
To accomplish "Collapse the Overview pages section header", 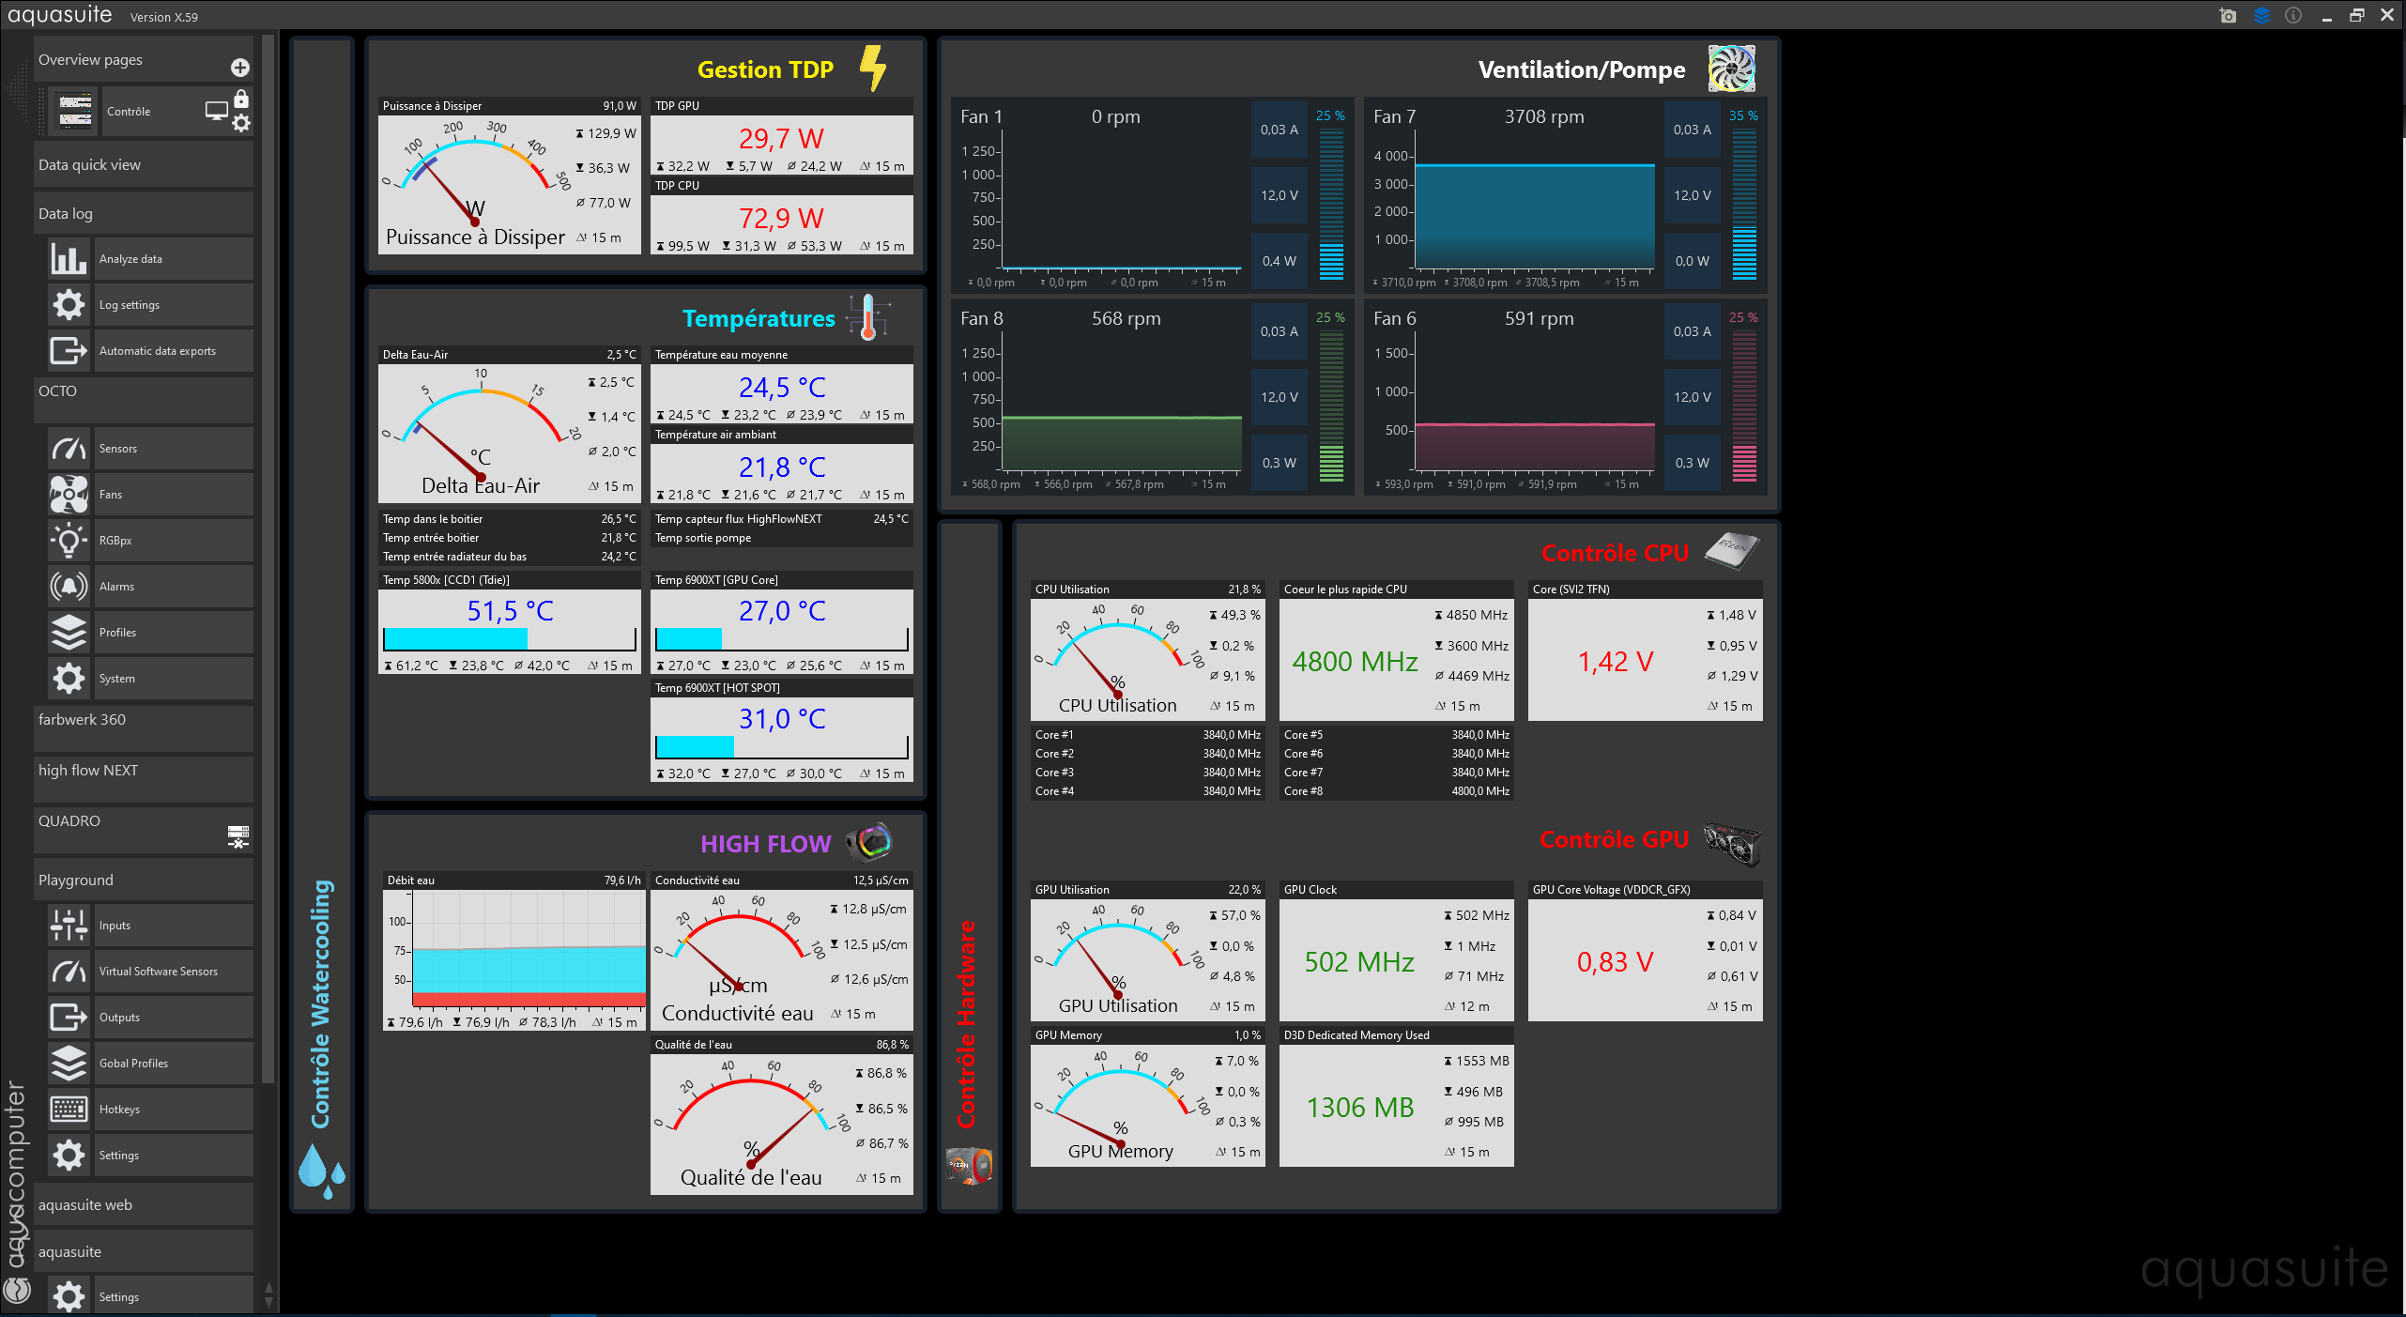I will (x=144, y=59).
